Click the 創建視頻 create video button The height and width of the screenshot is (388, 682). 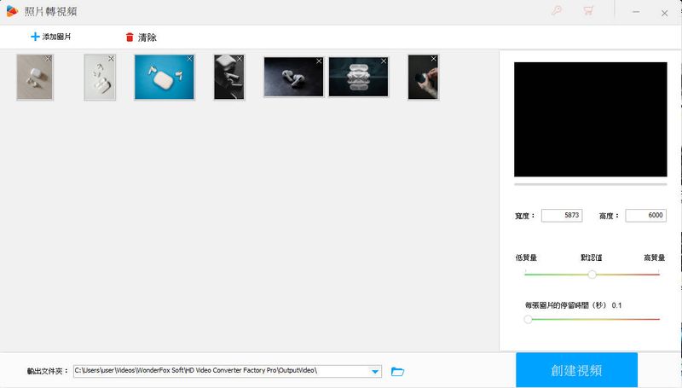[x=577, y=370]
